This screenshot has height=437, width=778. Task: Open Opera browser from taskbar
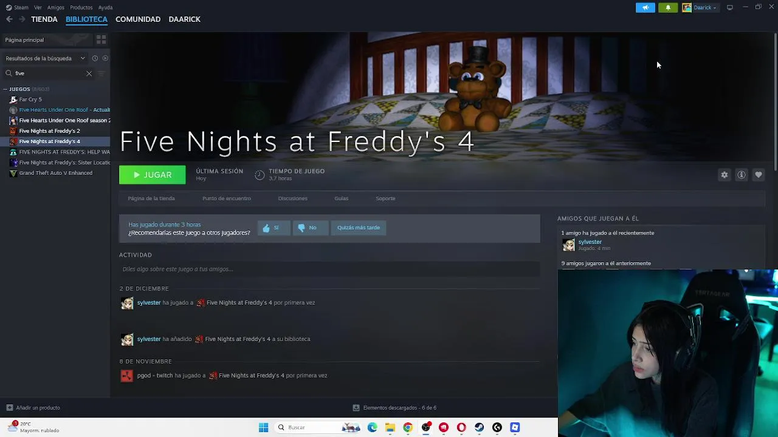461,427
